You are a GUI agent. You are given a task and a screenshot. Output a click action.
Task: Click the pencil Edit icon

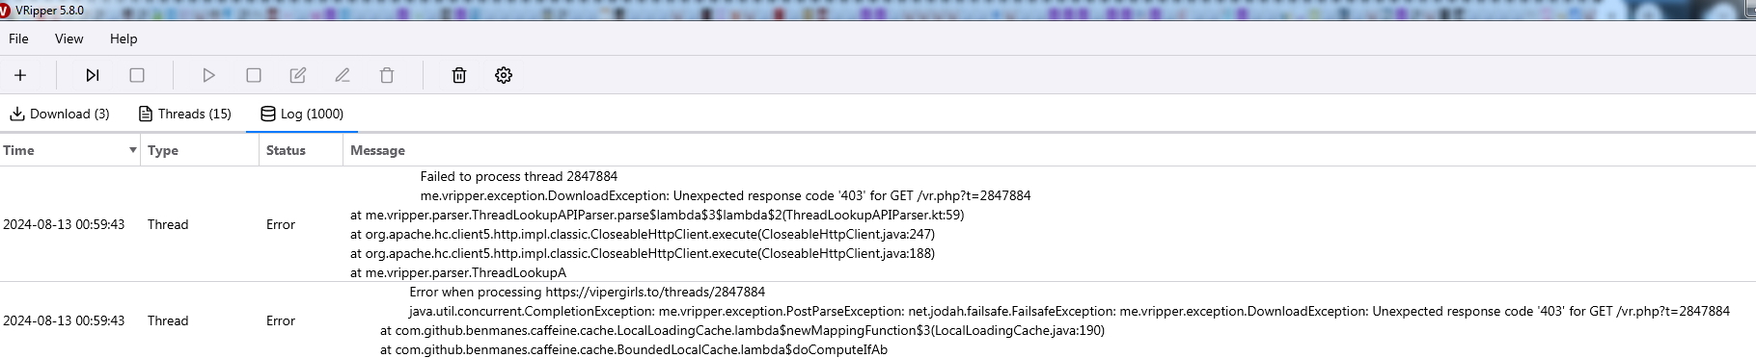click(x=343, y=75)
